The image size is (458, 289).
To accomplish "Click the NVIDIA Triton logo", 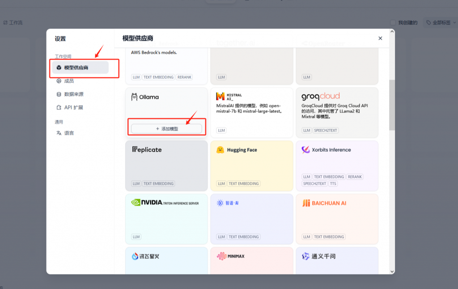I will click(165, 203).
